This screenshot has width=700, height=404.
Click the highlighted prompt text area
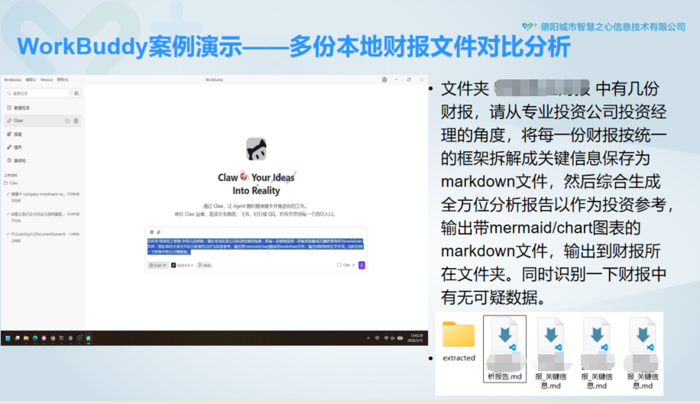pyautogui.click(x=255, y=246)
